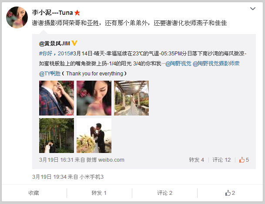
Task: Open 评论 12 on the original post
Action: (221, 160)
